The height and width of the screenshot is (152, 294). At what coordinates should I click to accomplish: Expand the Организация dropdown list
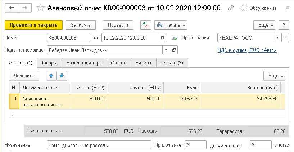click(x=278, y=38)
